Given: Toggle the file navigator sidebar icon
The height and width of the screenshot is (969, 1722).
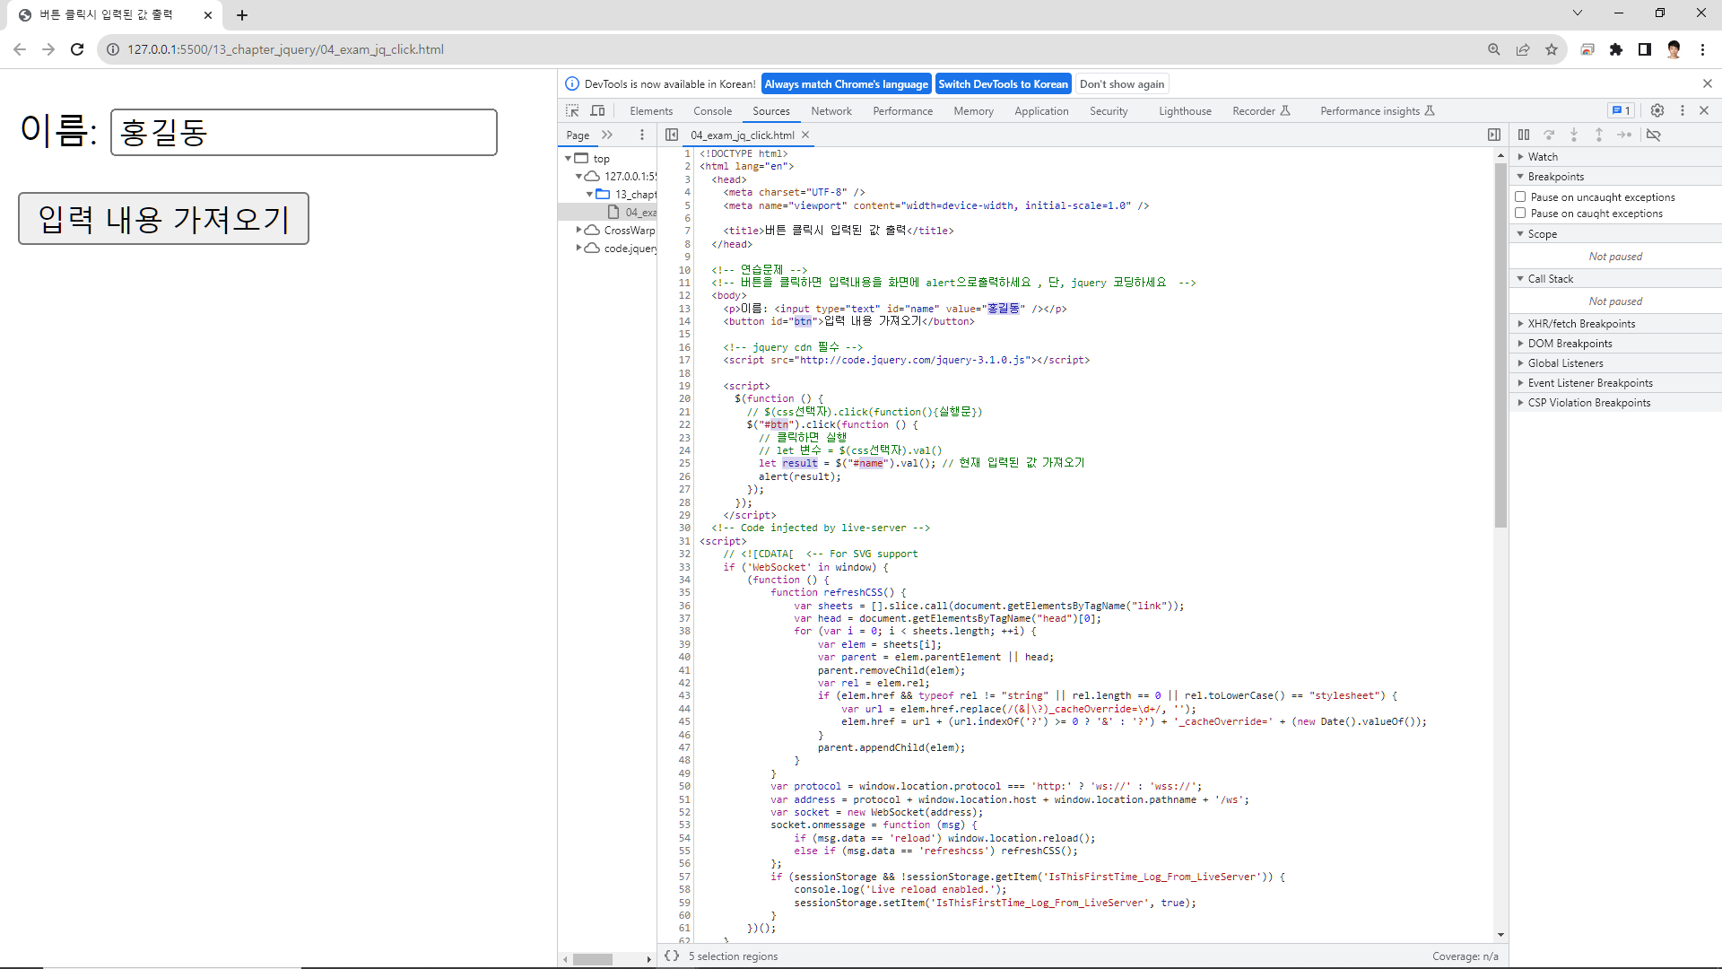Looking at the screenshot, I should click(672, 135).
